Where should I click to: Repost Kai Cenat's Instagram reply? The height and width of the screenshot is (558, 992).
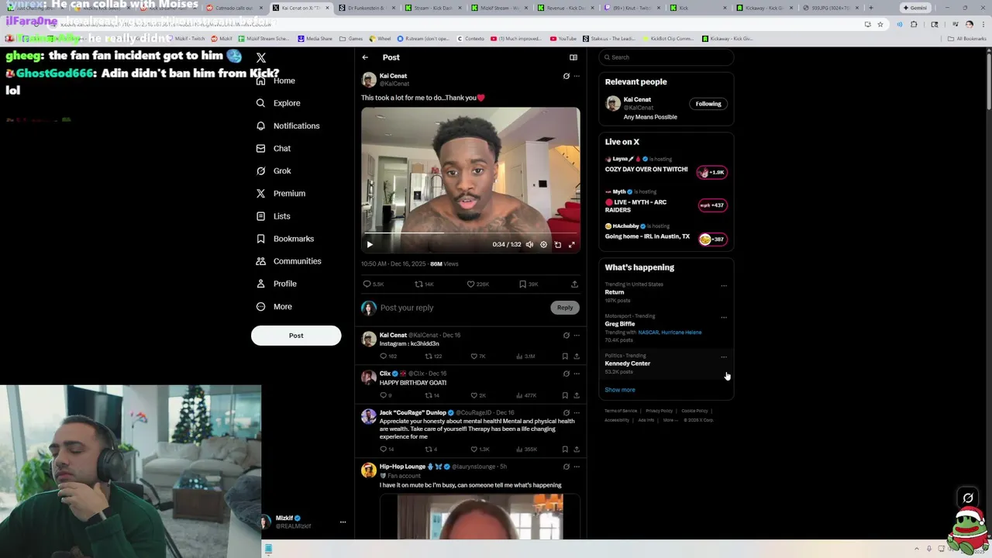tap(427, 356)
